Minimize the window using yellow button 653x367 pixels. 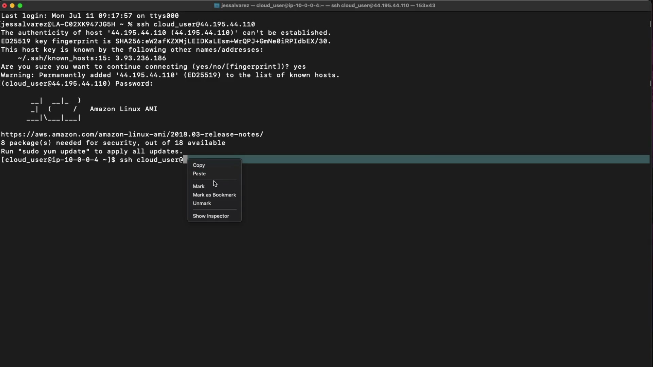pyautogui.click(x=12, y=5)
